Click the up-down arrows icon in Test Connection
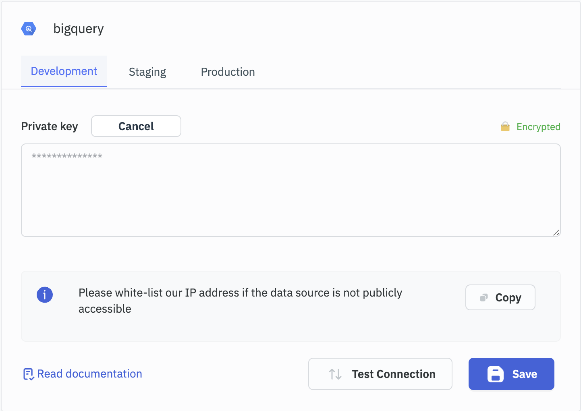This screenshot has width=581, height=411. [335, 374]
